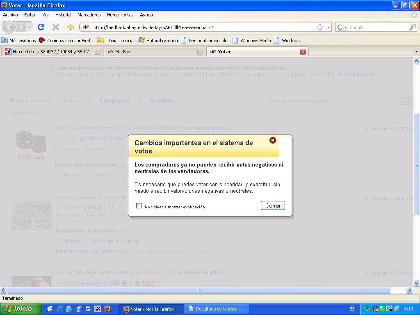420x315 pixels.
Task: Click the Home icon in the toolbar
Action: [x=71, y=27]
